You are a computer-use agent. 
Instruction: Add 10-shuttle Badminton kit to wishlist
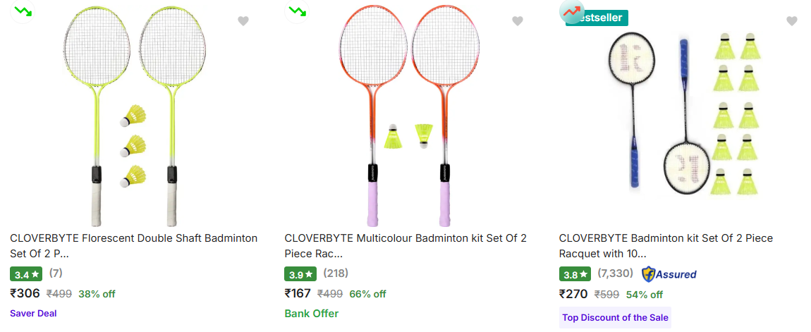[792, 21]
